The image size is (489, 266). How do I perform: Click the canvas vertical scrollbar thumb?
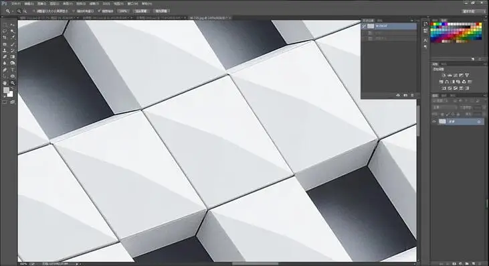coord(418,121)
